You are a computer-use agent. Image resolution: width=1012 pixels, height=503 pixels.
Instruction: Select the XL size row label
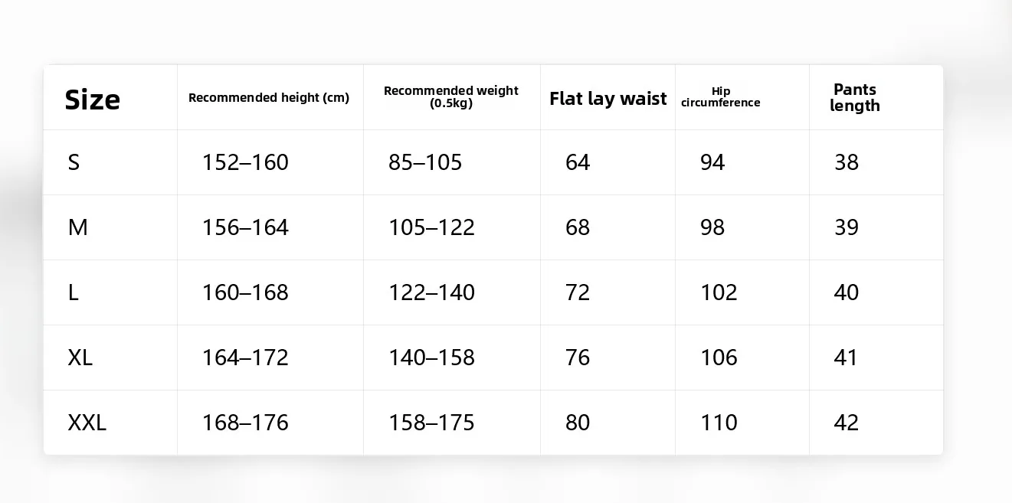point(80,358)
